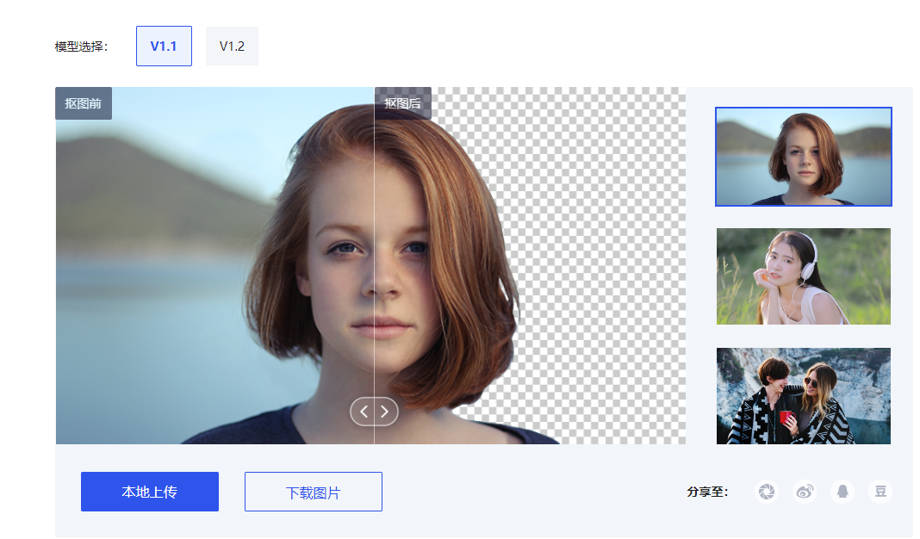Click the right chevron on the comparison handle
920x539 pixels.
385,412
